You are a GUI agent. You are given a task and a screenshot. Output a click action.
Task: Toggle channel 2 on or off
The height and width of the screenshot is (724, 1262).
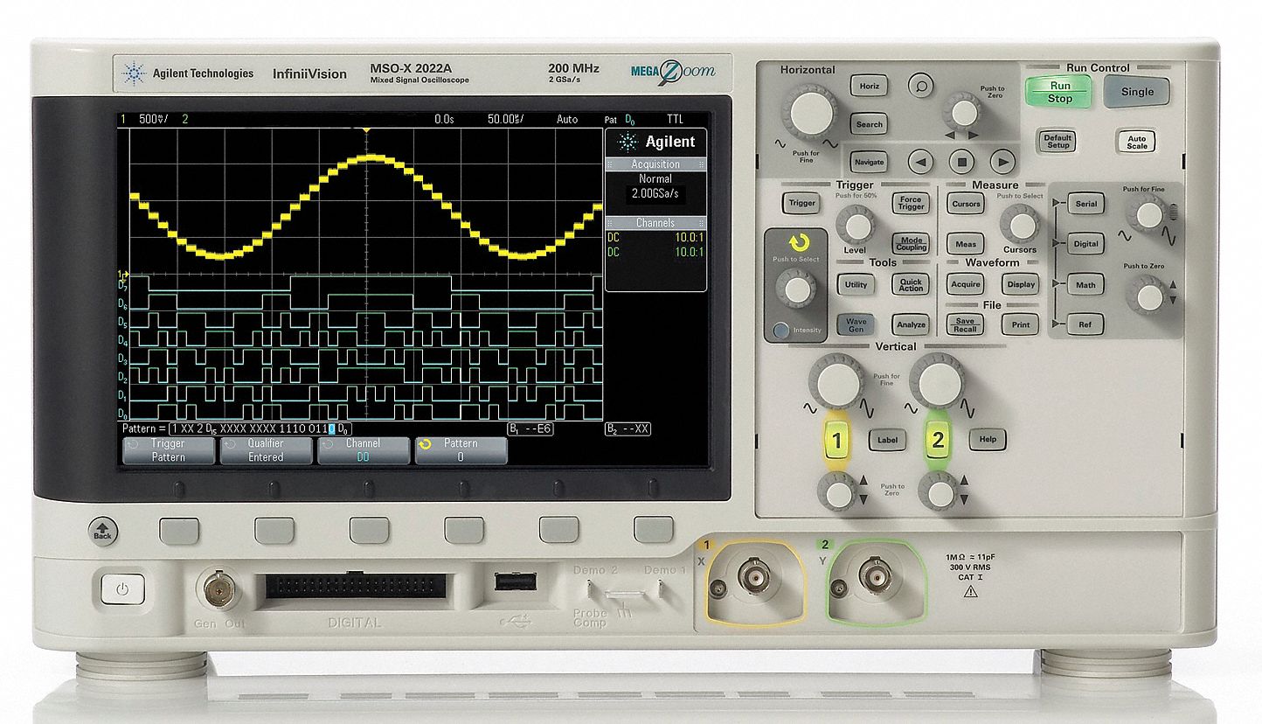[x=938, y=441]
